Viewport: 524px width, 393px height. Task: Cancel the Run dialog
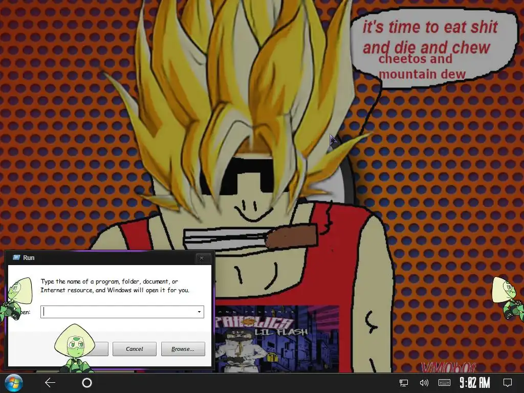[x=135, y=349]
